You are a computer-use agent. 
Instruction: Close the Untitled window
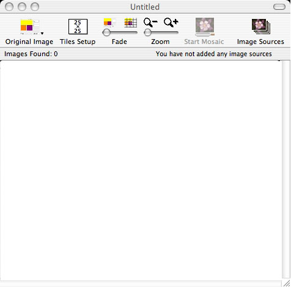(9, 7)
